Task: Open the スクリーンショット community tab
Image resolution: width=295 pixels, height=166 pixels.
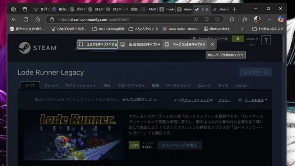Action: coord(80,86)
